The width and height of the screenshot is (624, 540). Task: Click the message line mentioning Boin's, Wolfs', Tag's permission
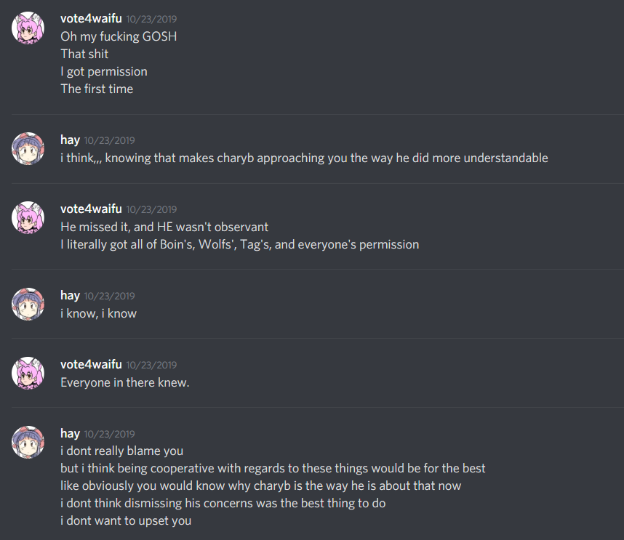239,244
